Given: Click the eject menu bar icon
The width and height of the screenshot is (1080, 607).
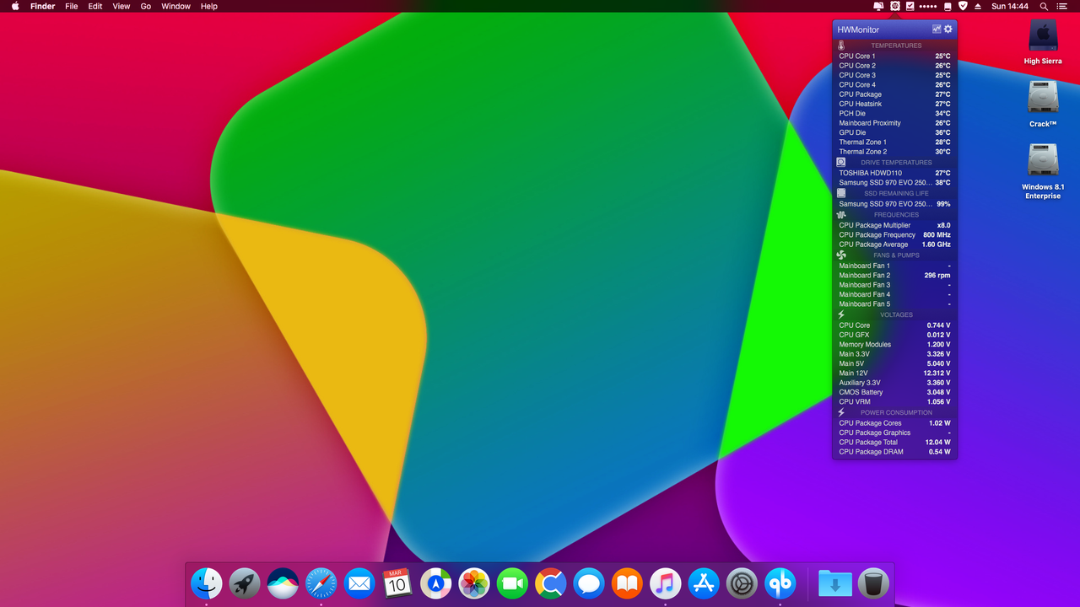Looking at the screenshot, I should (x=978, y=6).
